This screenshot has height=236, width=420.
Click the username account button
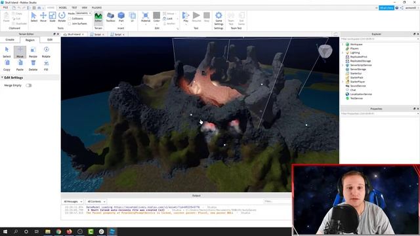coord(410,8)
